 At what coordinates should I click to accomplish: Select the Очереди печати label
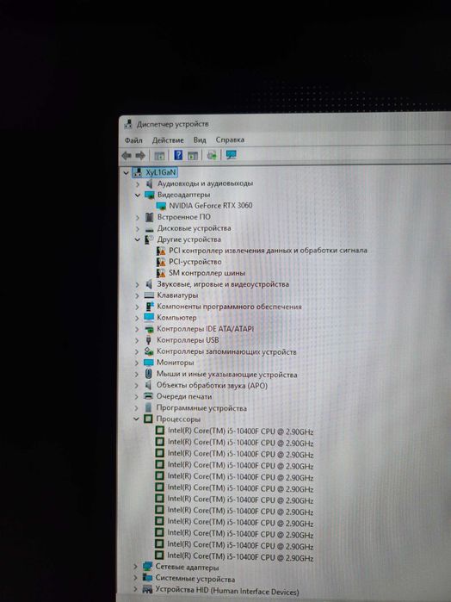pyautogui.click(x=184, y=397)
